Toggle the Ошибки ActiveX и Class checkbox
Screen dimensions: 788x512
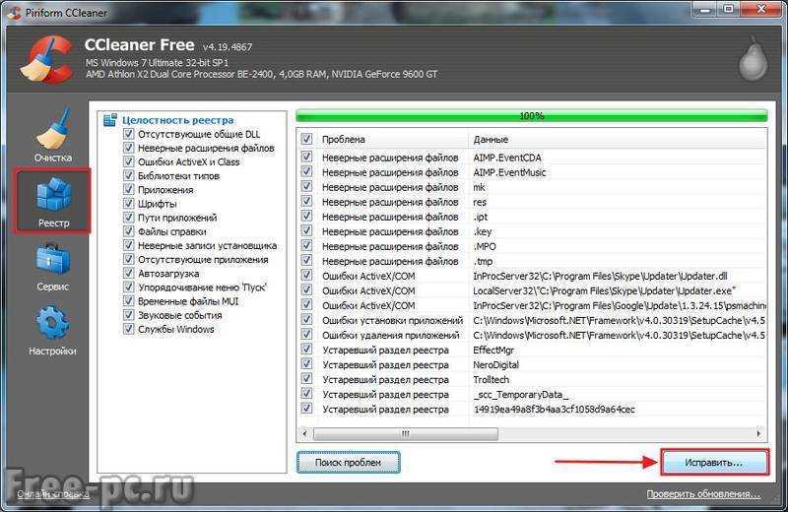tap(129, 161)
